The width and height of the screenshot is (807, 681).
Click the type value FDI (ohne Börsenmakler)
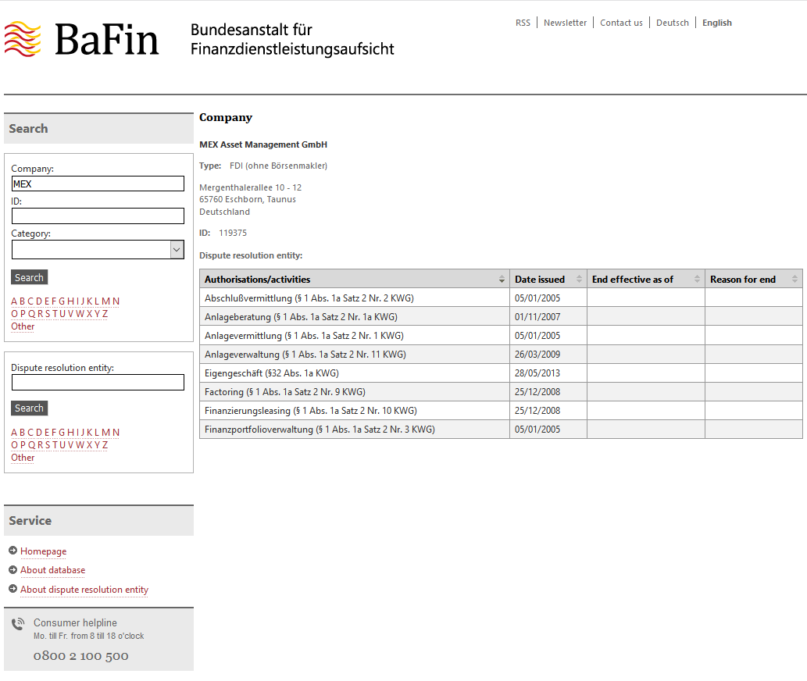(278, 166)
